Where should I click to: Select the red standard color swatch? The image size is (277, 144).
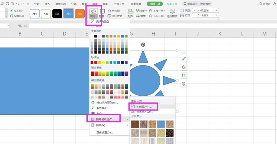click(96, 63)
